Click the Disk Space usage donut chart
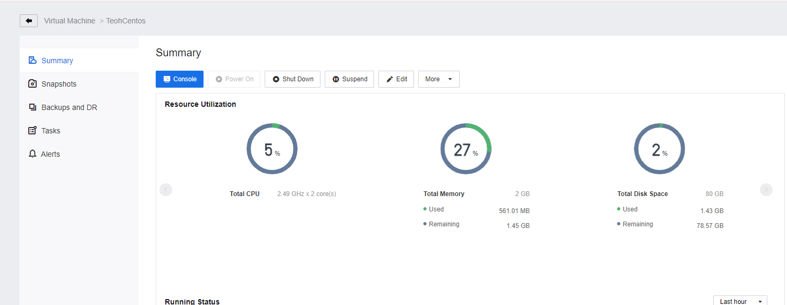Screen dimensions: 787x305 pos(659,149)
